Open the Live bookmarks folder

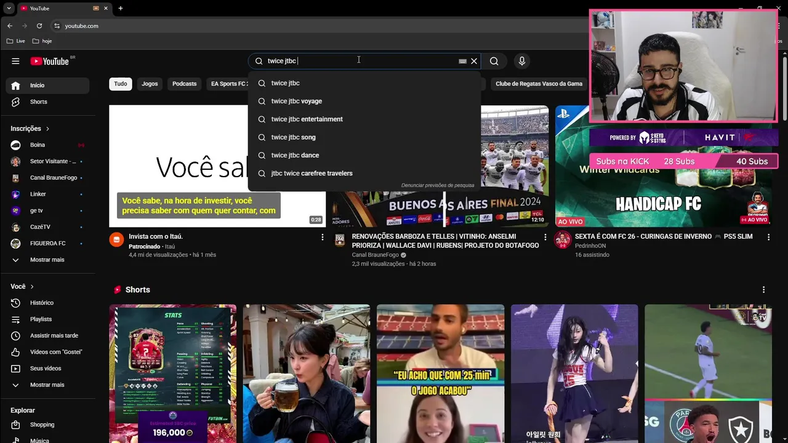[16, 41]
